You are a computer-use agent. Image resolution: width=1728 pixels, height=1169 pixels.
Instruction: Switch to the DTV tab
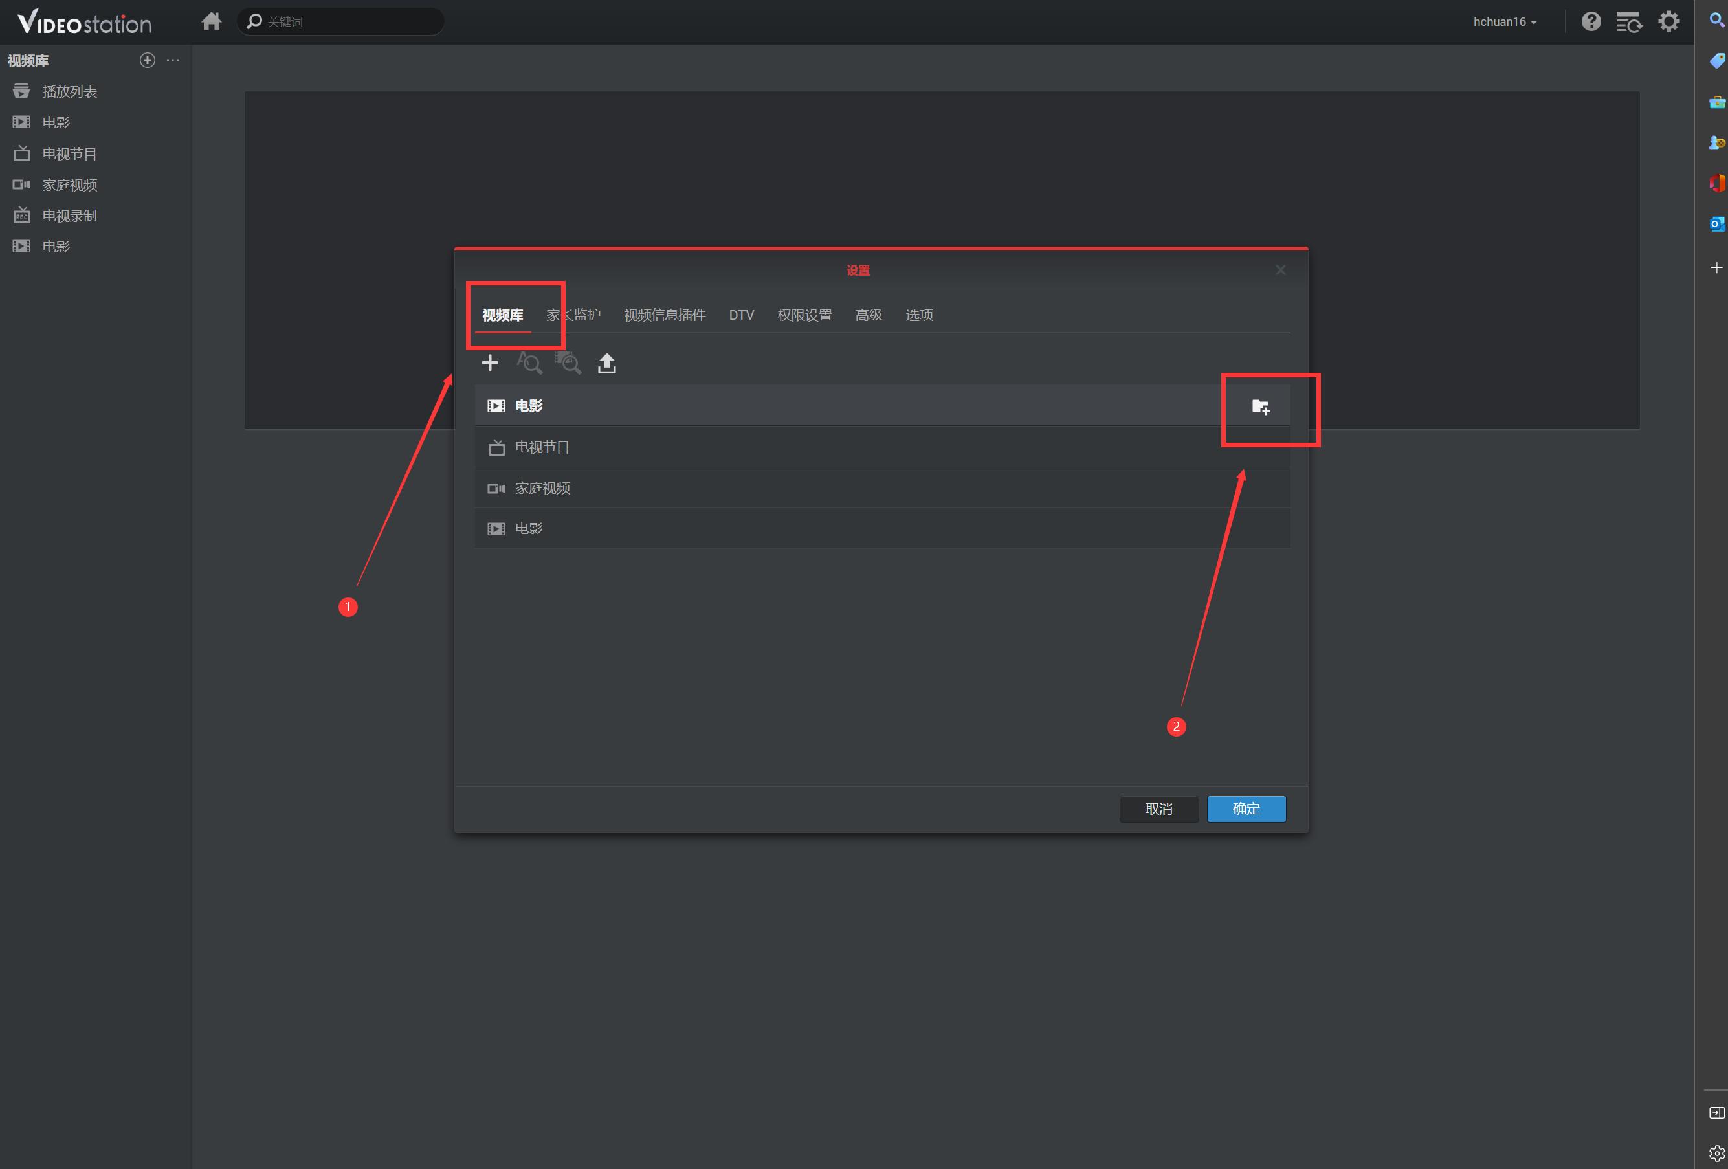(x=741, y=315)
